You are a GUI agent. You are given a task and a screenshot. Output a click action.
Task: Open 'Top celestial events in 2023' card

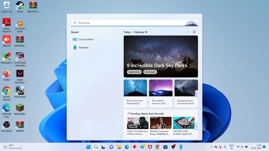[161, 93]
